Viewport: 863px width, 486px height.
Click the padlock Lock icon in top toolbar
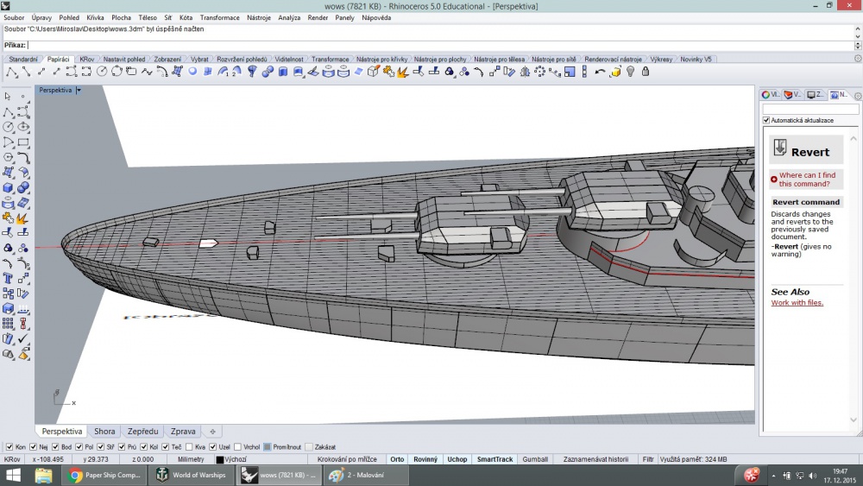pos(646,72)
